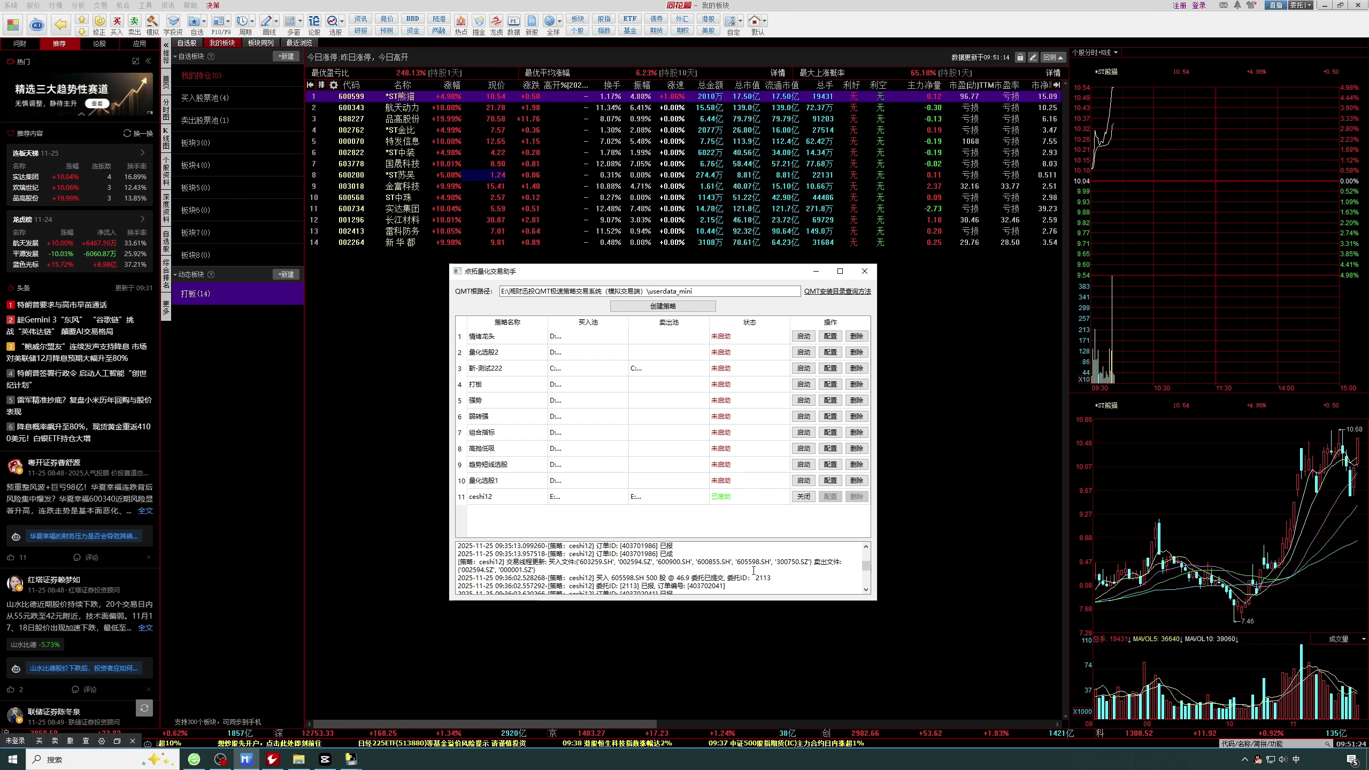Toggle the 回测 backtest panel button
1369x770 pixels.
click(x=1053, y=57)
